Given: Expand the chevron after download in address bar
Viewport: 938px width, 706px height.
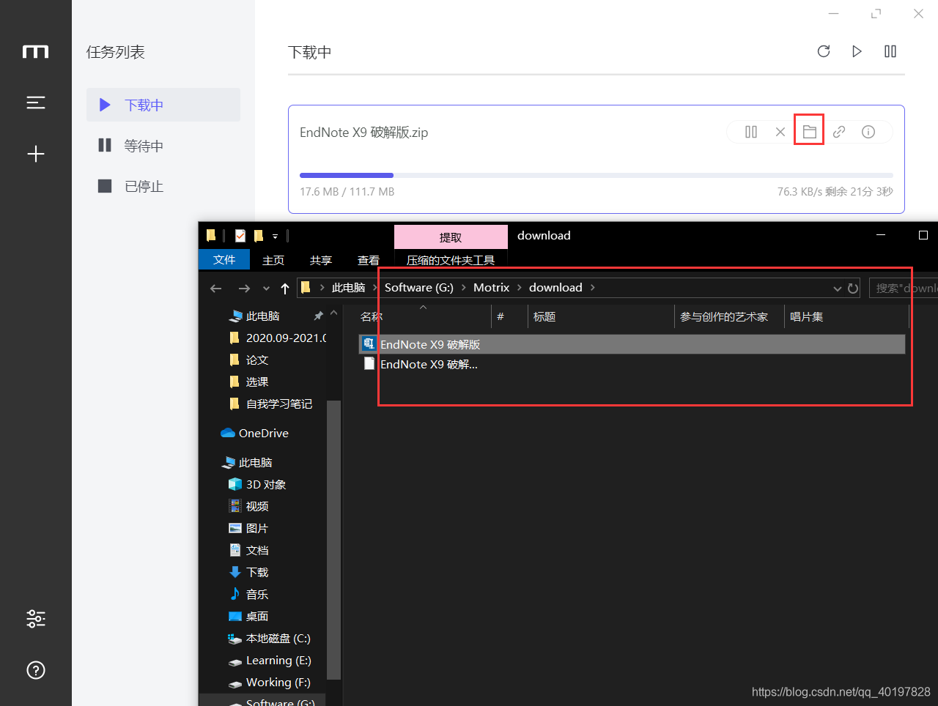Looking at the screenshot, I should tap(593, 288).
